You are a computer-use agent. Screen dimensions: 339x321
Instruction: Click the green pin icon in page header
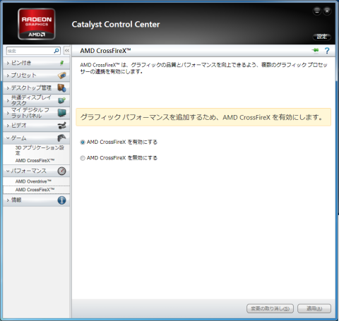click(315, 50)
